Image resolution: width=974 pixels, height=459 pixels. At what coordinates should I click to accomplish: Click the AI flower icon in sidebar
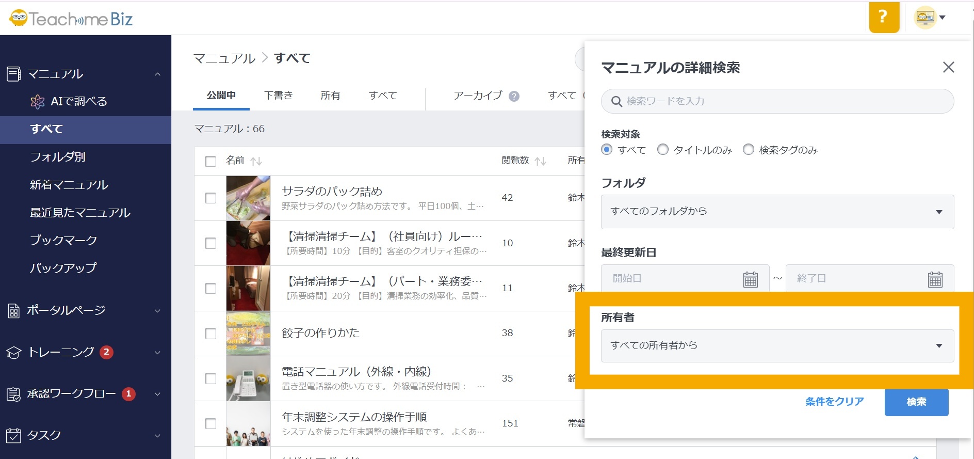(37, 102)
